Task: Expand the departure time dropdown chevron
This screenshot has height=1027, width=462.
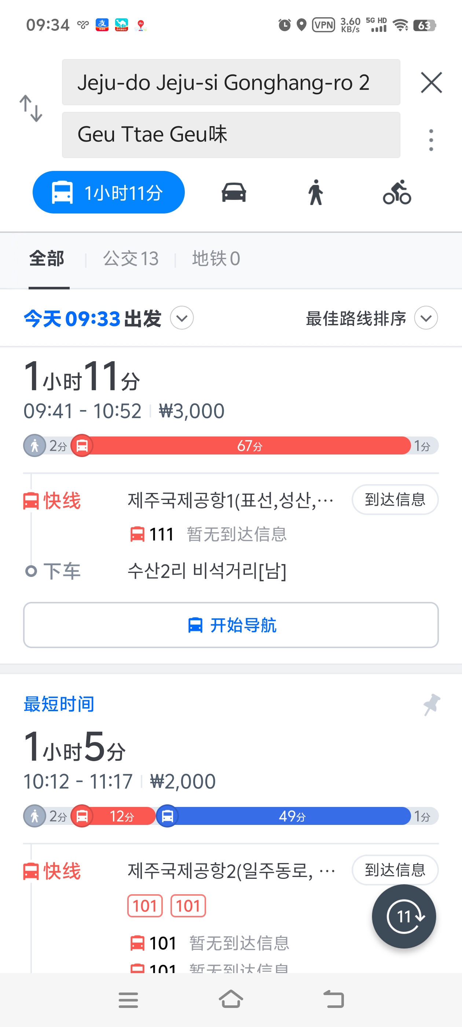Action: click(x=182, y=318)
